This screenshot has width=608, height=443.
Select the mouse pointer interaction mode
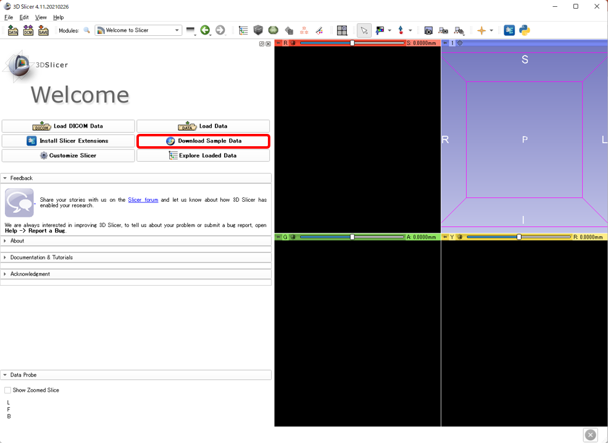tap(364, 30)
